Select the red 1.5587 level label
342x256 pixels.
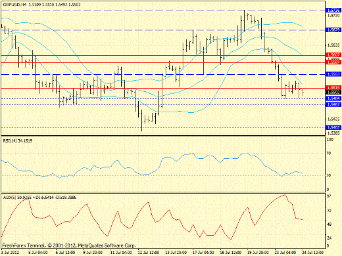333,62
